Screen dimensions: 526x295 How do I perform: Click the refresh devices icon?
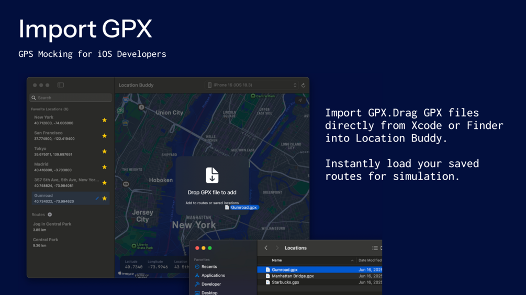(x=303, y=85)
